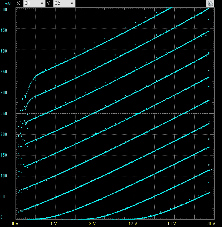This screenshot has height=227, width=222.
Task: Click the 50 Y-axis label
Action: coord(3,197)
